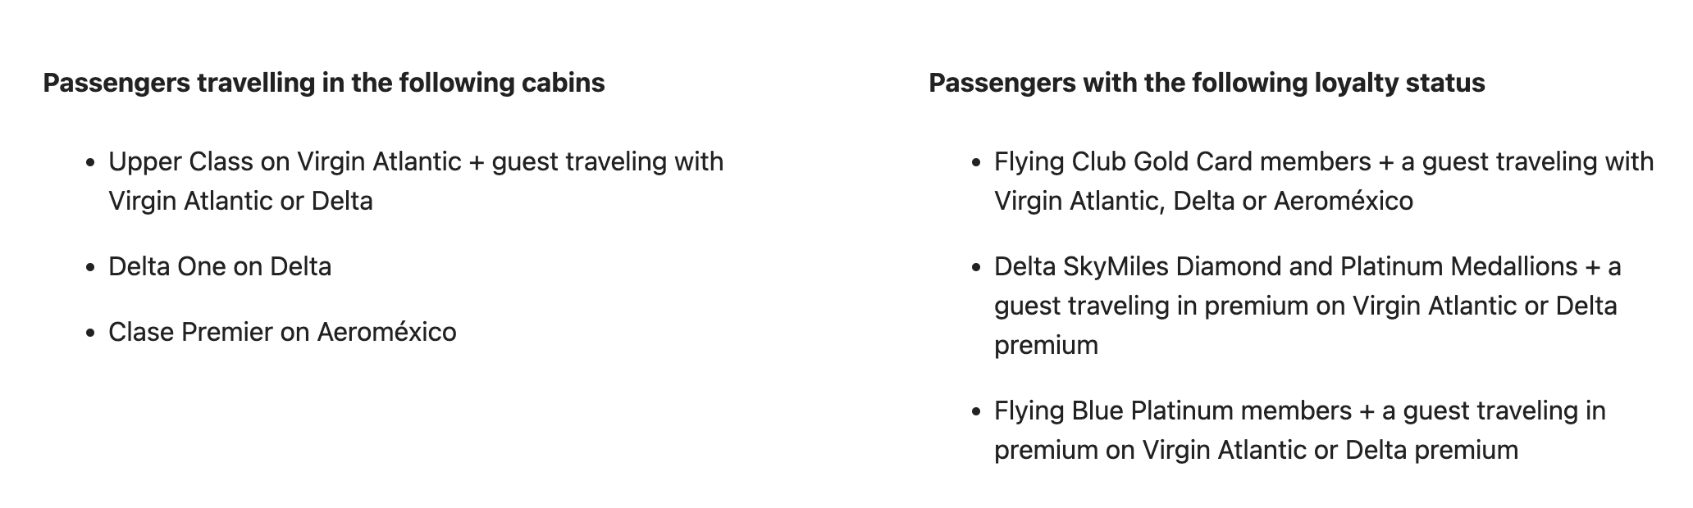Click the 'Virgin Atlantic or Delta' line under Upper Class
This screenshot has height=508, width=1693.
(240, 201)
